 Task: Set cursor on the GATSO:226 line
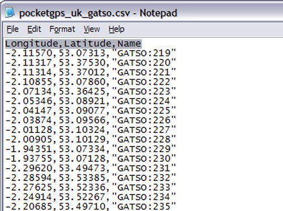(x=91, y=120)
